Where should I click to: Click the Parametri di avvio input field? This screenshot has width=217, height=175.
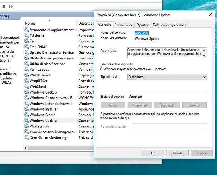click(170, 127)
